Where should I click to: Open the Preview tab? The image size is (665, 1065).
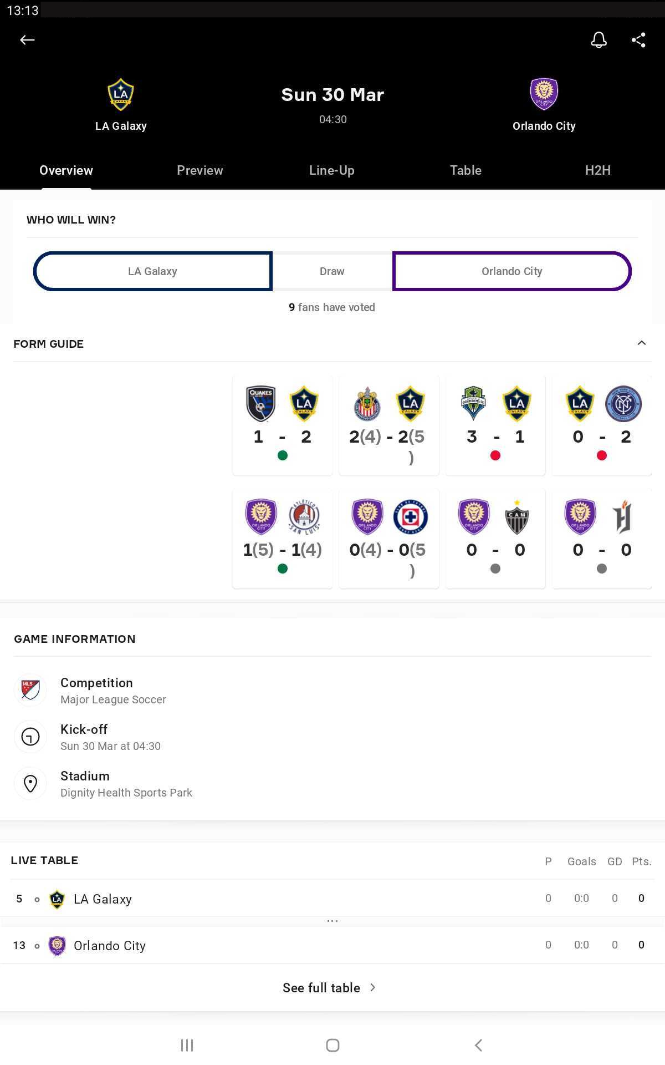click(200, 170)
